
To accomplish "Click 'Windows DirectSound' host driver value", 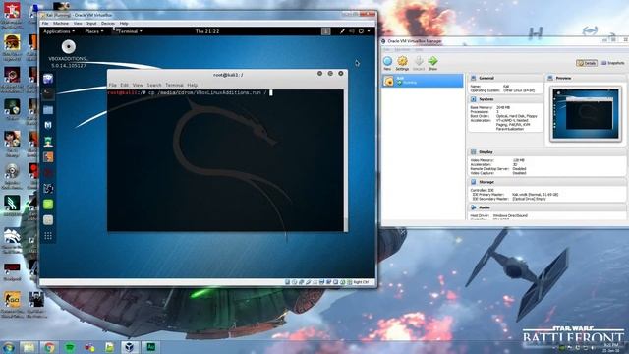I will pos(510,215).
